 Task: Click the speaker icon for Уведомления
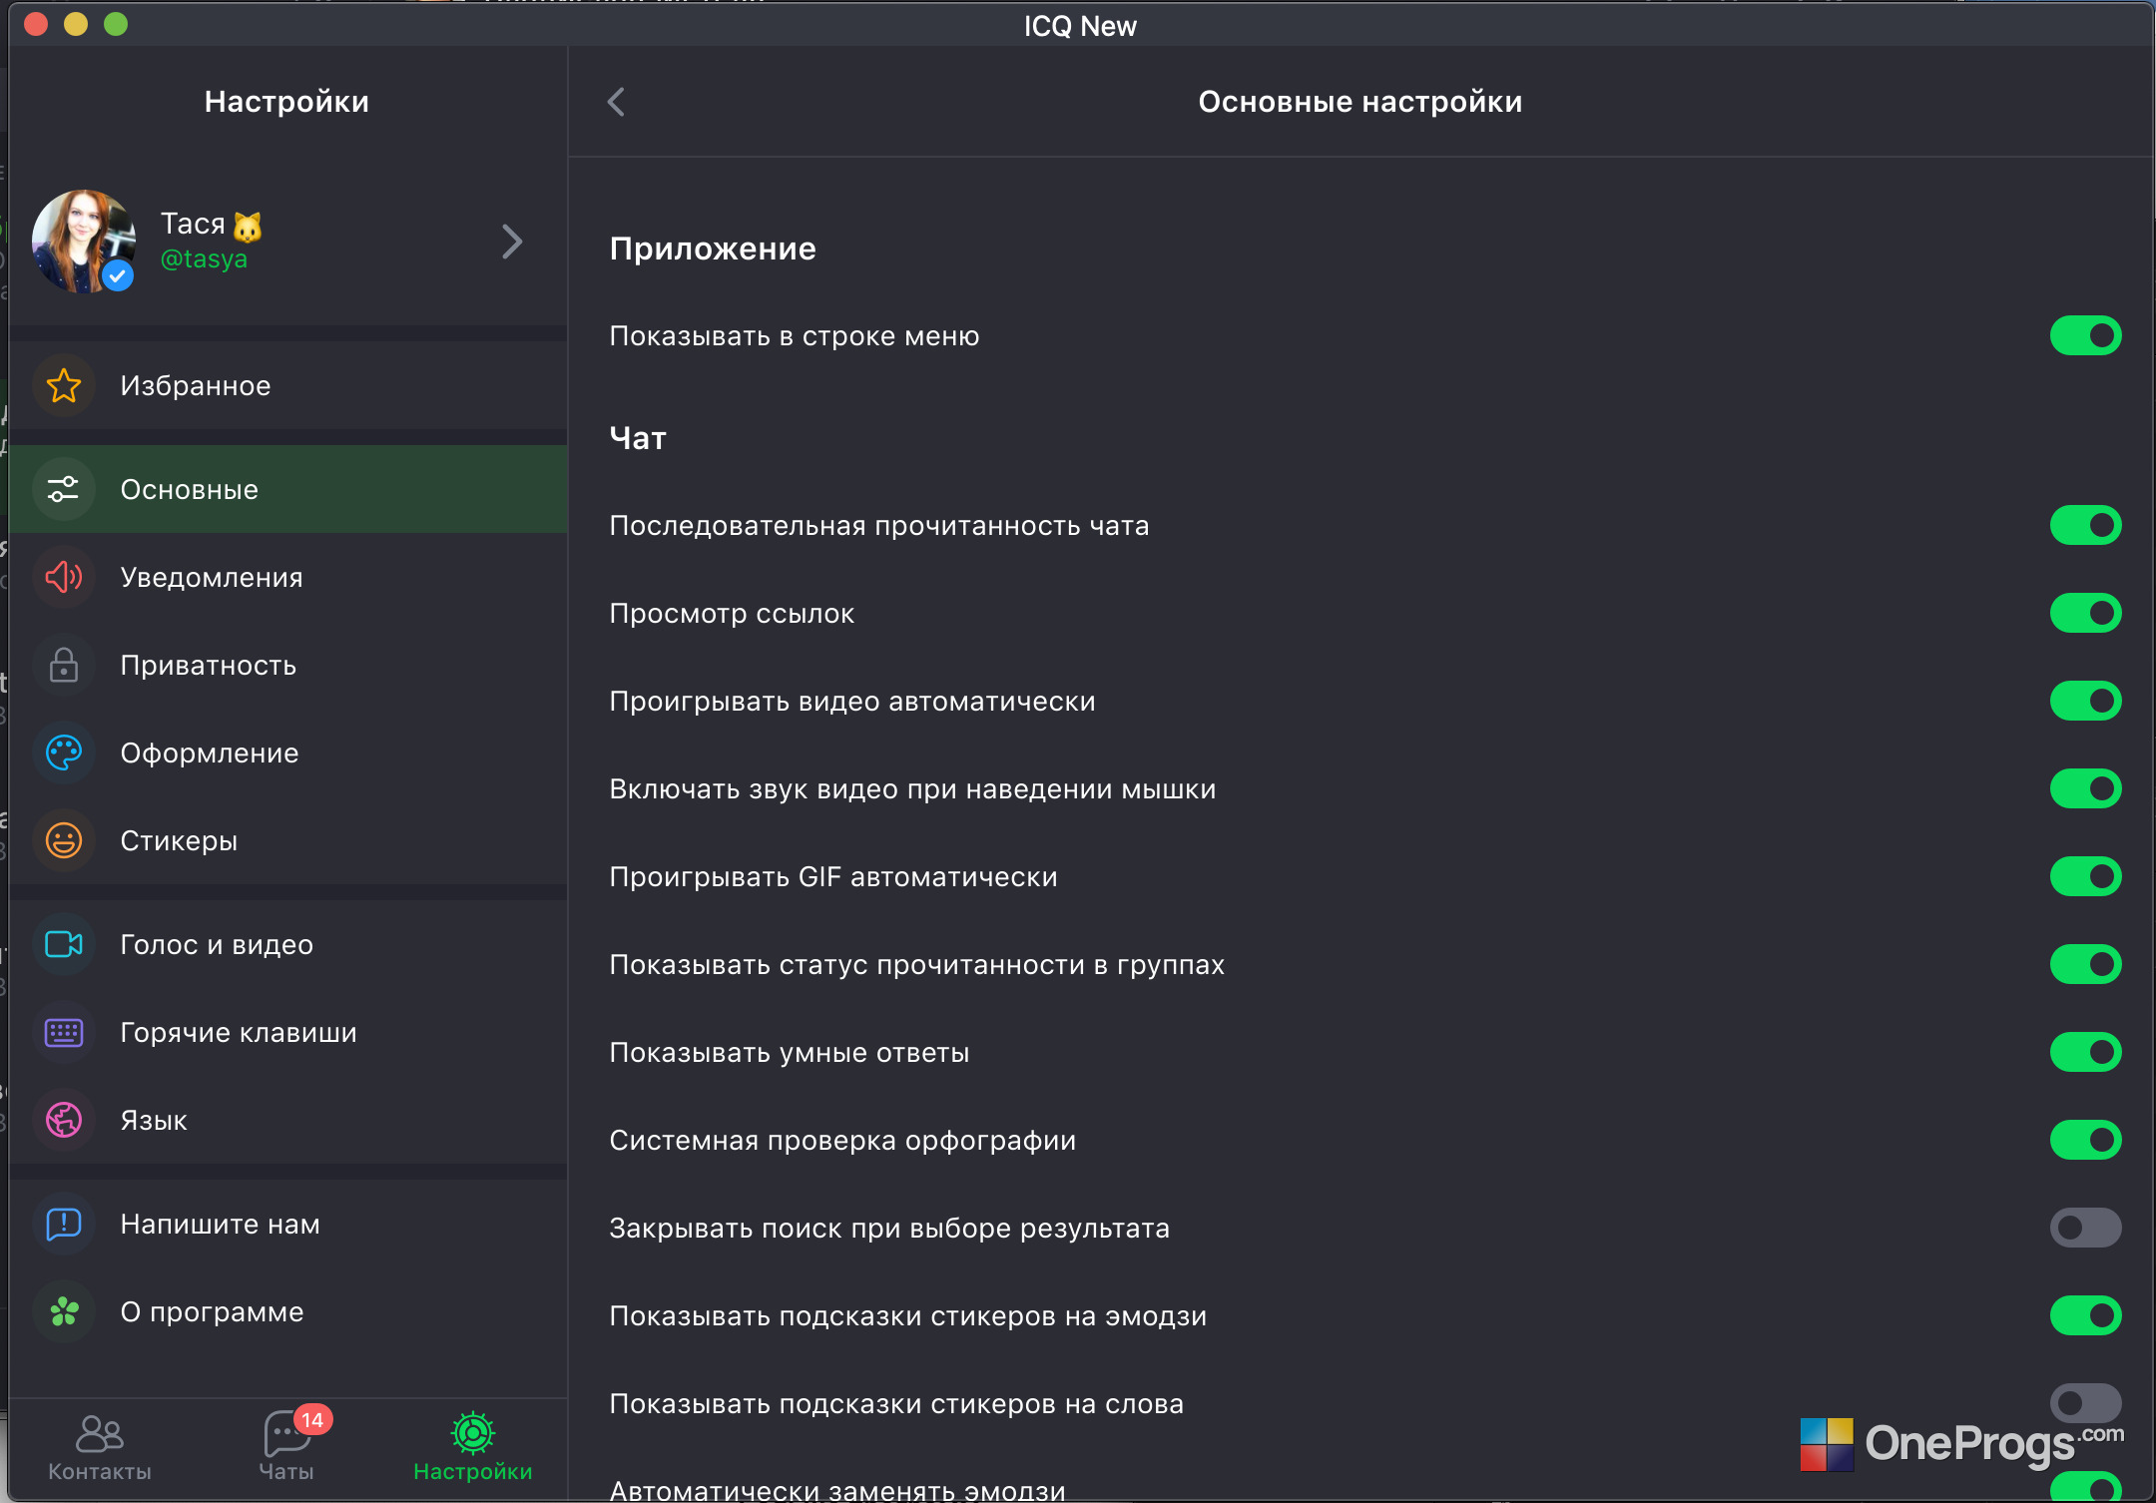[64, 577]
